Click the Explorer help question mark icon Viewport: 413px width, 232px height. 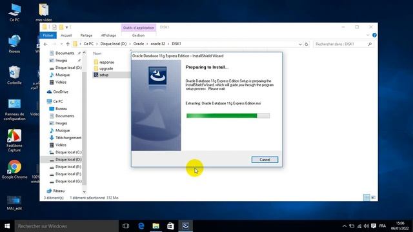(x=374, y=35)
